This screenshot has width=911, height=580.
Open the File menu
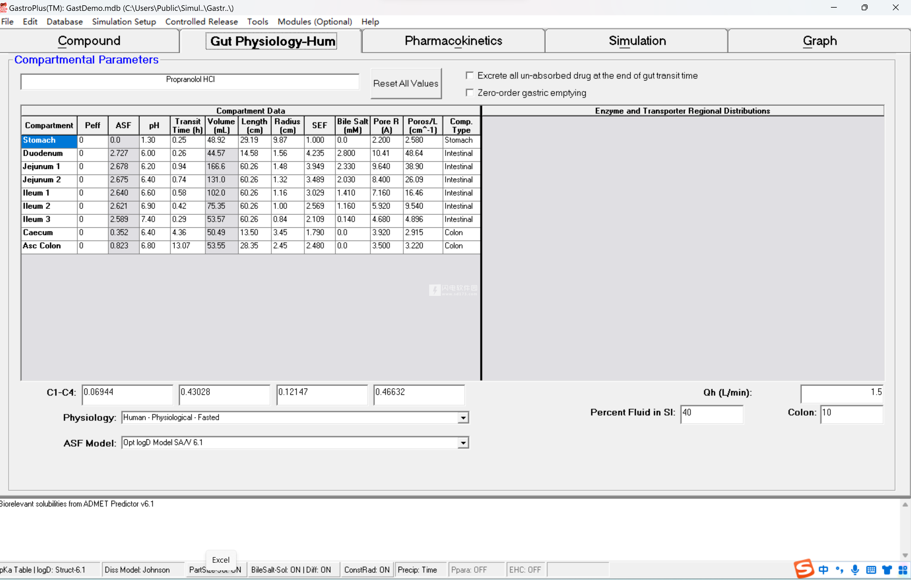coord(7,22)
